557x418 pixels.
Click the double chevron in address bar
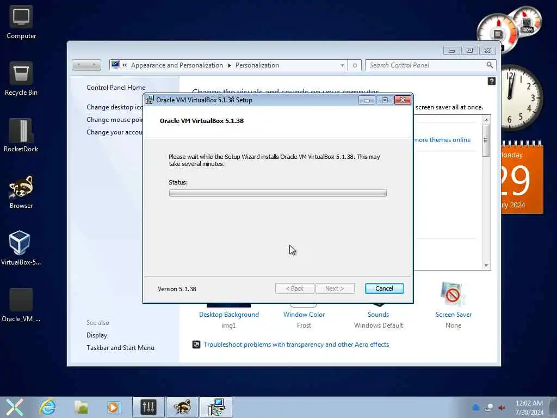click(x=125, y=65)
